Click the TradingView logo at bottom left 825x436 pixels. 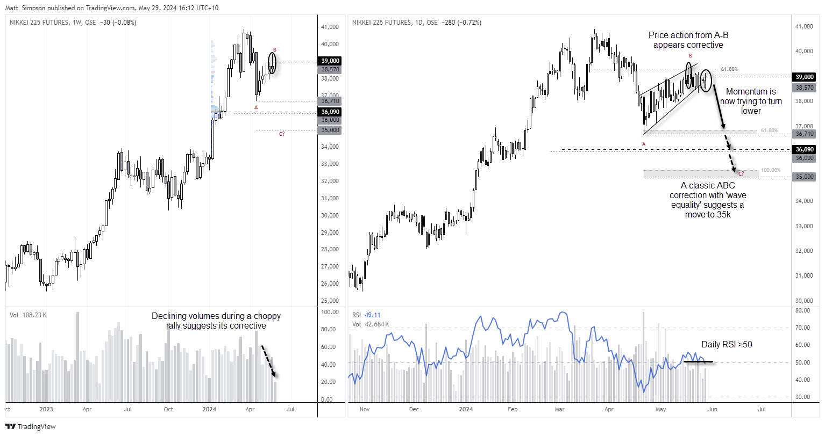point(31,427)
